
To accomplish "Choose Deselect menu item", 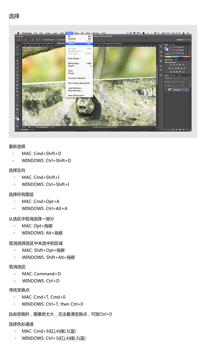I will coord(79,39).
